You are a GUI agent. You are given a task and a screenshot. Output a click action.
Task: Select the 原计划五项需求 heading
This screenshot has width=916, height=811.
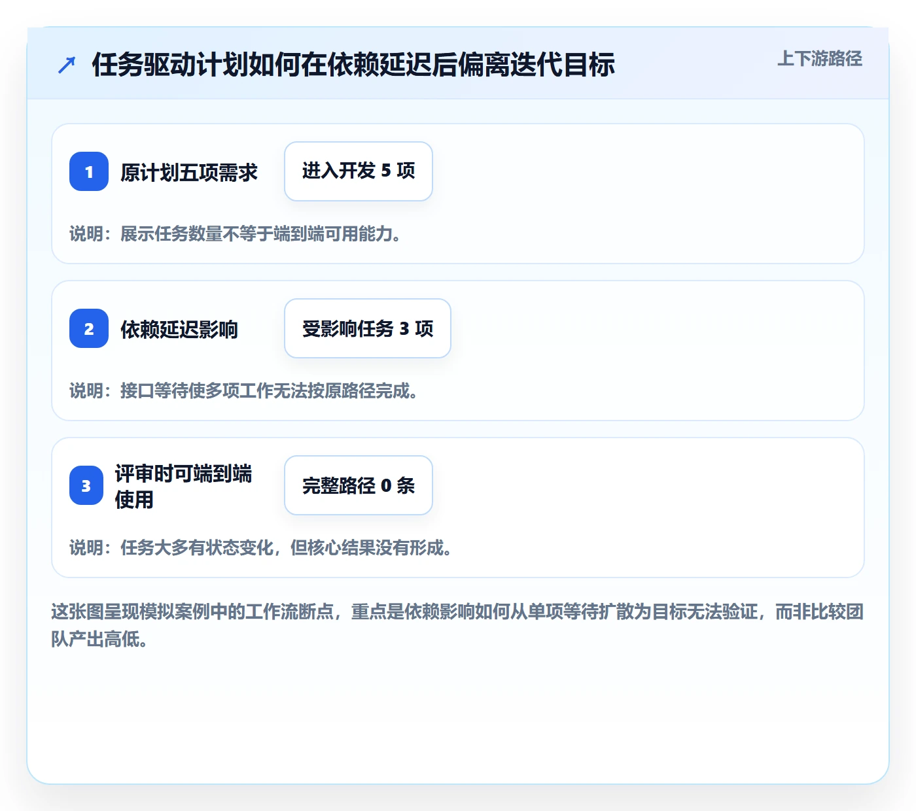click(189, 172)
